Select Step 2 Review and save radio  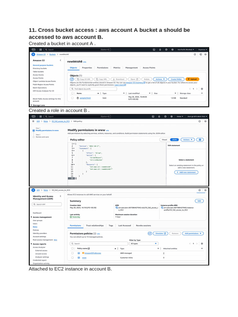[x=33, y=137]
